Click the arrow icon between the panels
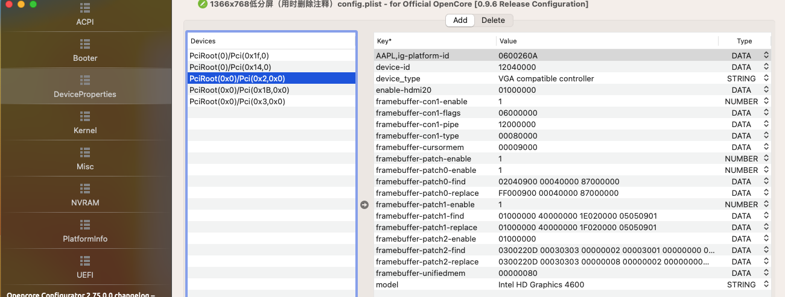Image resolution: width=785 pixels, height=297 pixels. coord(364,205)
